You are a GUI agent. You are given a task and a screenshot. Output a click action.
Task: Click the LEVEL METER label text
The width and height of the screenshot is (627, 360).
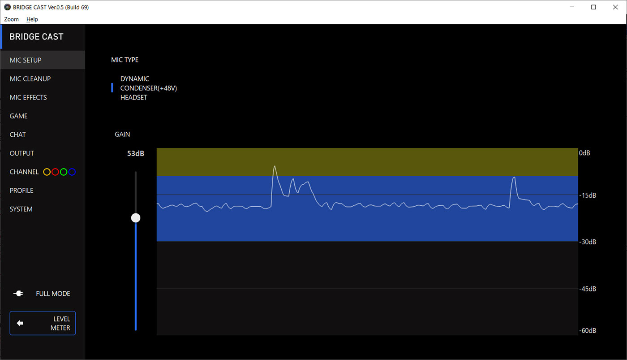pos(60,323)
